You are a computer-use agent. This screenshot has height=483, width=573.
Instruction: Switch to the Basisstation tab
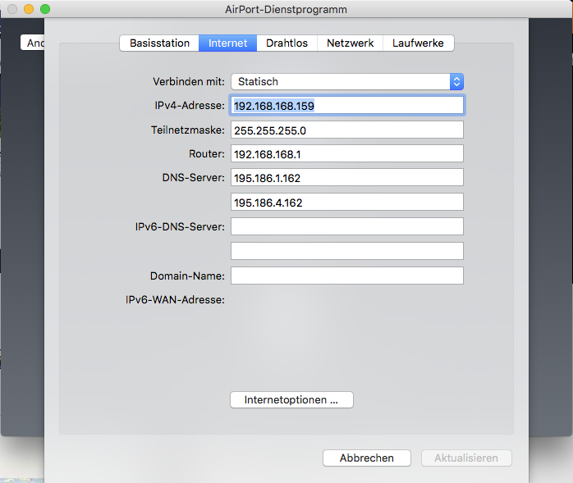(x=159, y=43)
